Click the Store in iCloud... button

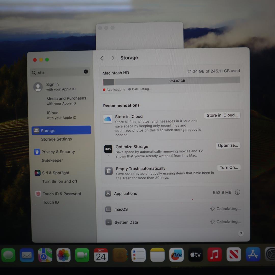222,115
